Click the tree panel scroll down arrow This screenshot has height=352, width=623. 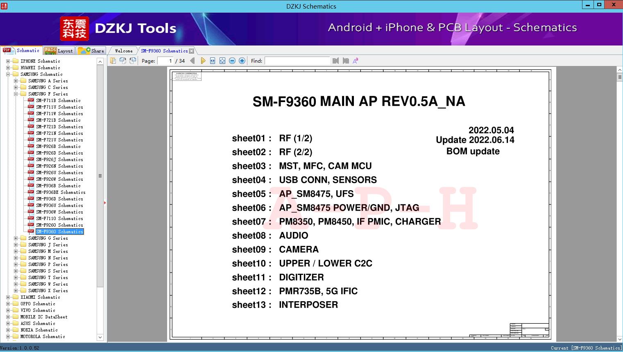100,337
